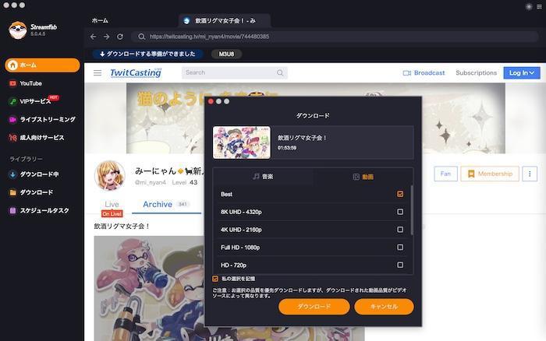
Task: Select ライブストリーミング in the sidebar
Action: 48,120
